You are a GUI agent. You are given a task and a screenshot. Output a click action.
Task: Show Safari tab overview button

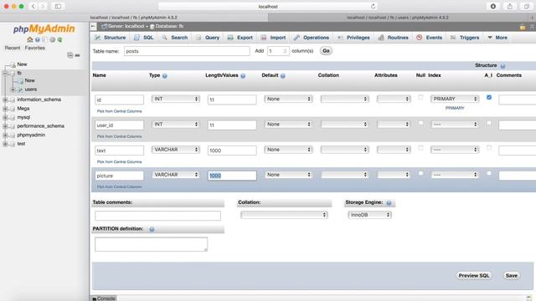[x=527, y=6]
